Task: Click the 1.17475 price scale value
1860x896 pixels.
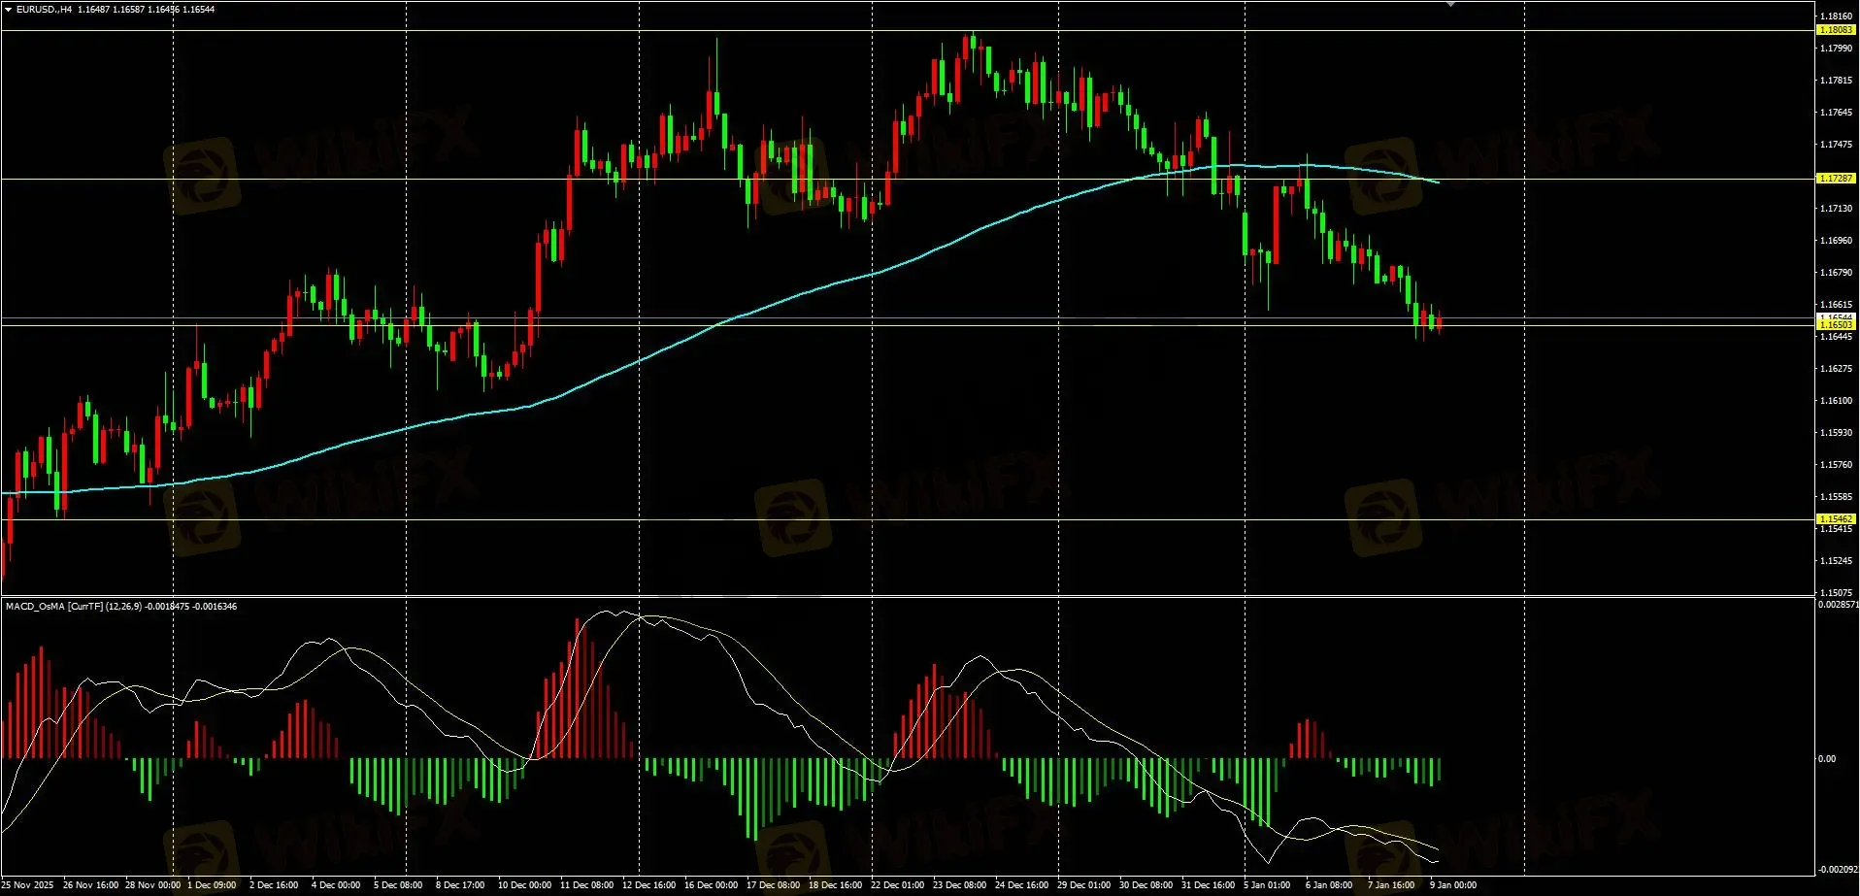Action: (1836, 145)
